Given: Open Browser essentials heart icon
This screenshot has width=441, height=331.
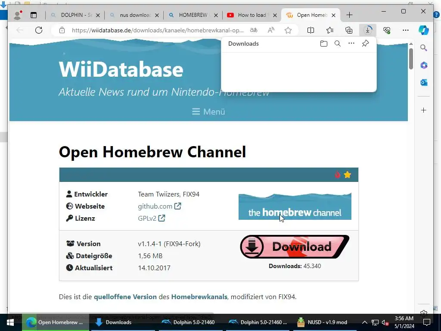Looking at the screenshot, I should [387, 30].
